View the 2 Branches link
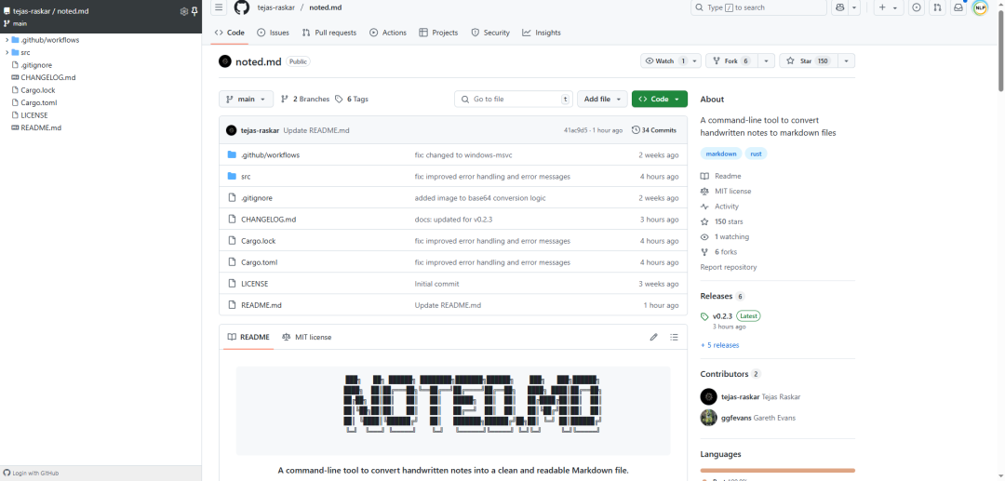Viewport: 1005px width, 481px height. (x=305, y=100)
